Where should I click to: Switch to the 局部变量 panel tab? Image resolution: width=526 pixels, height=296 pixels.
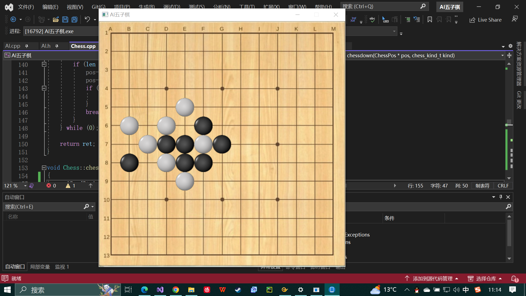[40, 266]
